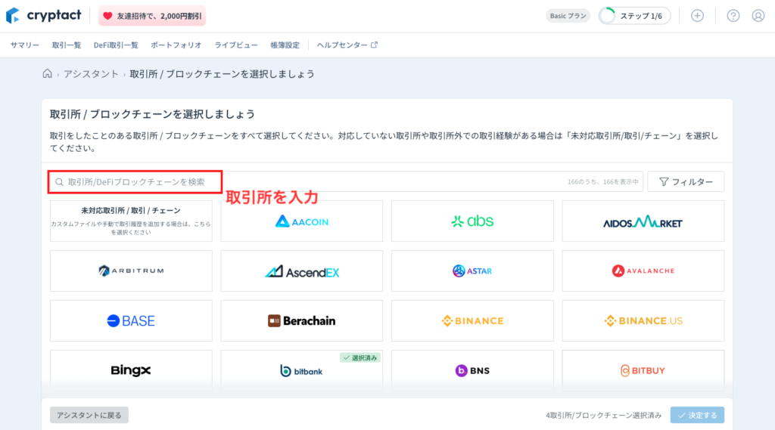775x430 pixels.
Task: Click the cryptact logo
Action: click(x=43, y=15)
